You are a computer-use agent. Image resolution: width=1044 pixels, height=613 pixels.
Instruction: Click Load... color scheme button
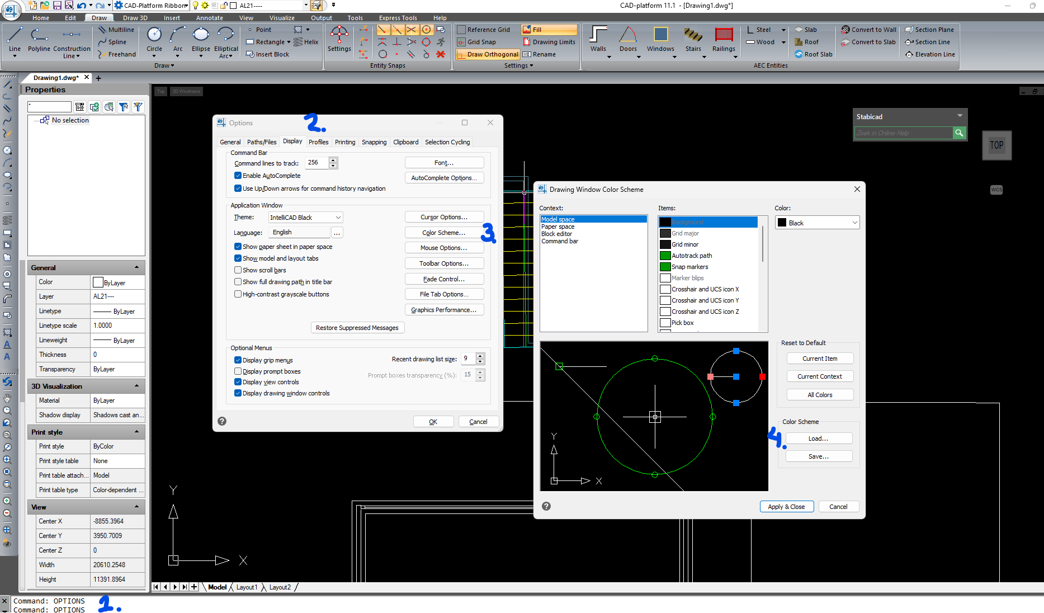pos(819,438)
